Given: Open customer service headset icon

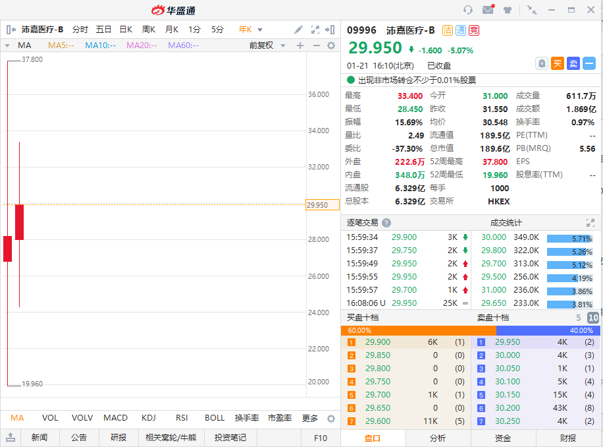Looking at the screenshot, I should pyautogui.click(x=468, y=10).
